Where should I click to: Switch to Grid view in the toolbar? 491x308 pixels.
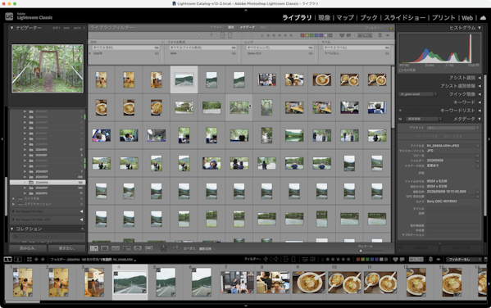pyautogui.click(x=94, y=248)
